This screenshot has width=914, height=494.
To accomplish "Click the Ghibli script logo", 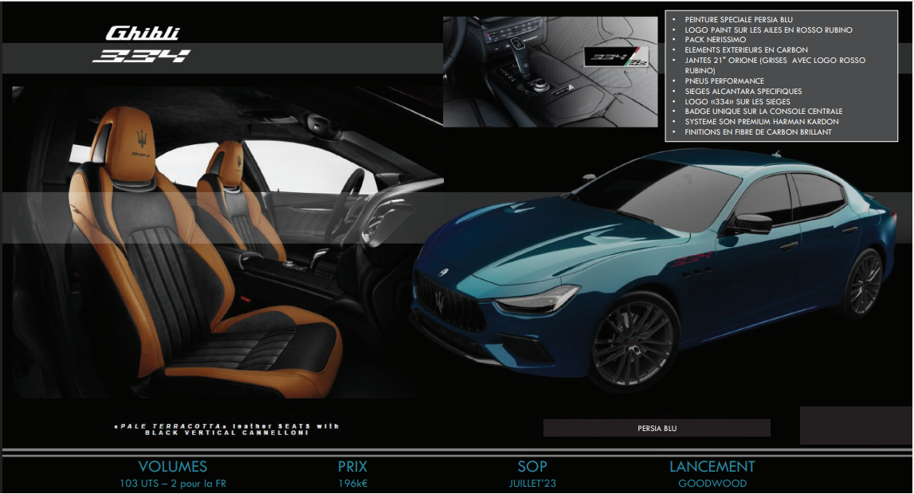I will click(143, 33).
